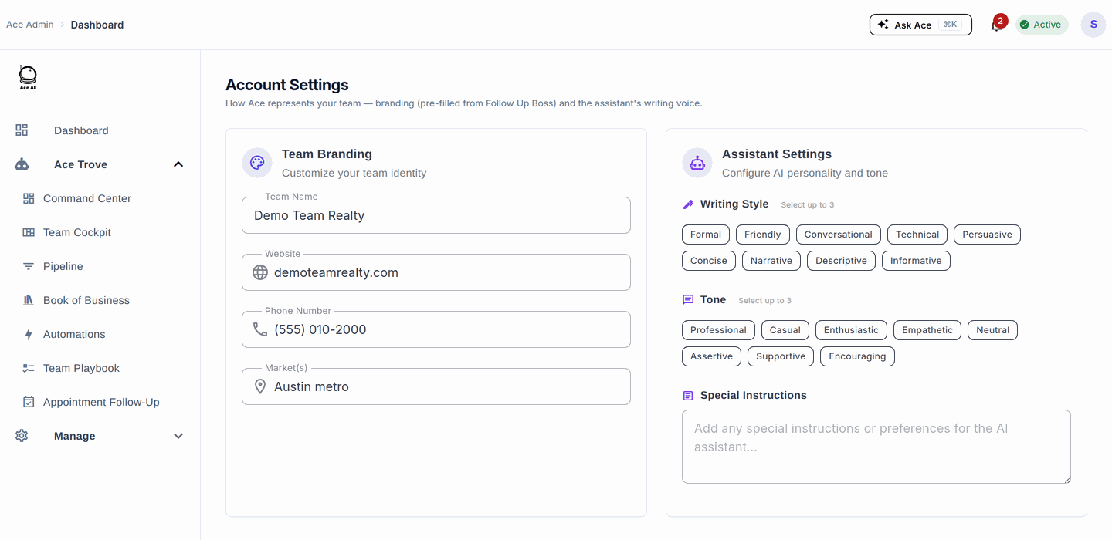Select the Narrative writing style
This screenshot has width=1112, height=540.
tap(771, 261)
